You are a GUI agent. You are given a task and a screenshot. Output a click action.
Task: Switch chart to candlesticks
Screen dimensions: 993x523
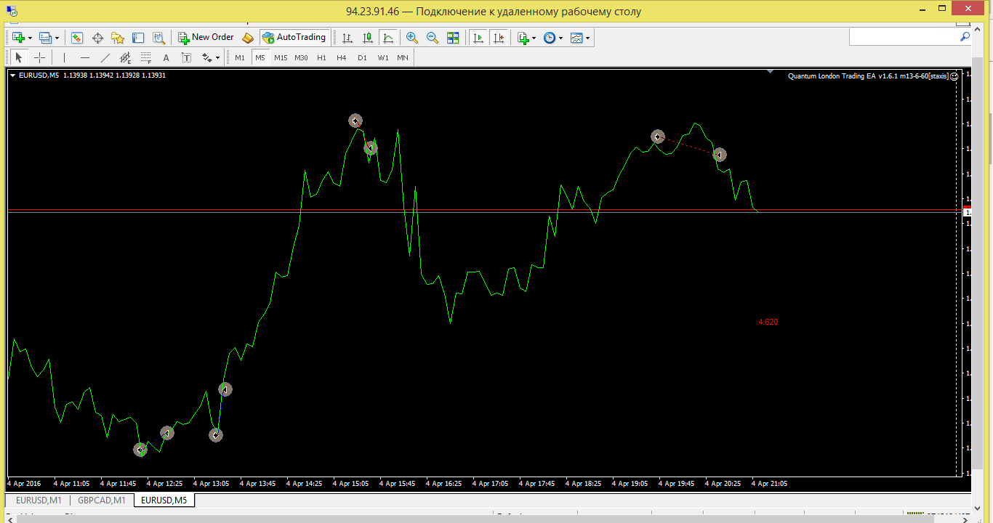(x=368, y=38)
